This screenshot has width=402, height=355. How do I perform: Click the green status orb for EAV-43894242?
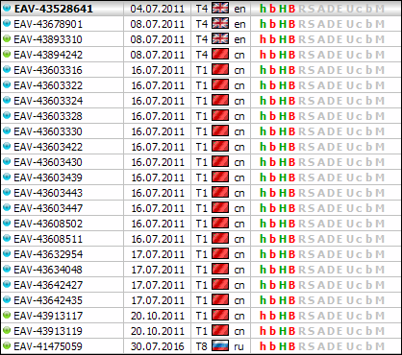[x=7, y=55]
